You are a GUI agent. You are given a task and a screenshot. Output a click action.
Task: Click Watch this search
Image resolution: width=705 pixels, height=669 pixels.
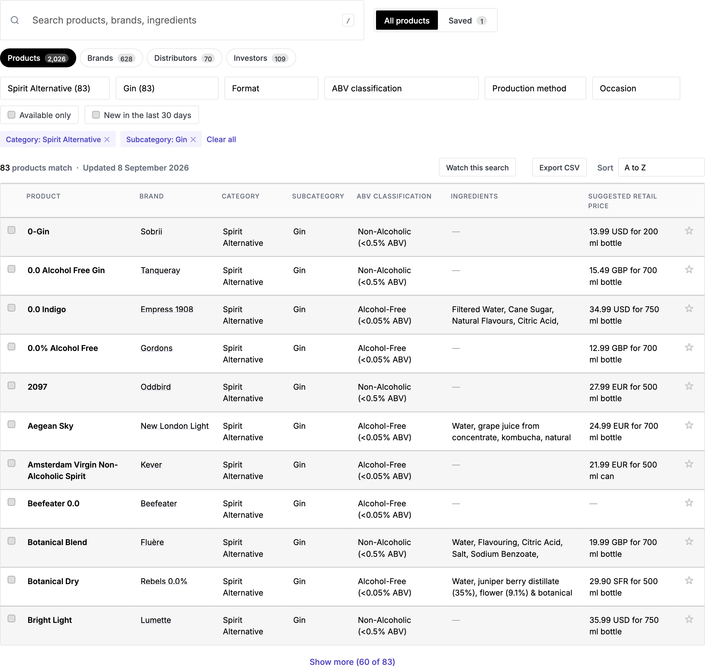pyautogui.click(x=477, y=167)
